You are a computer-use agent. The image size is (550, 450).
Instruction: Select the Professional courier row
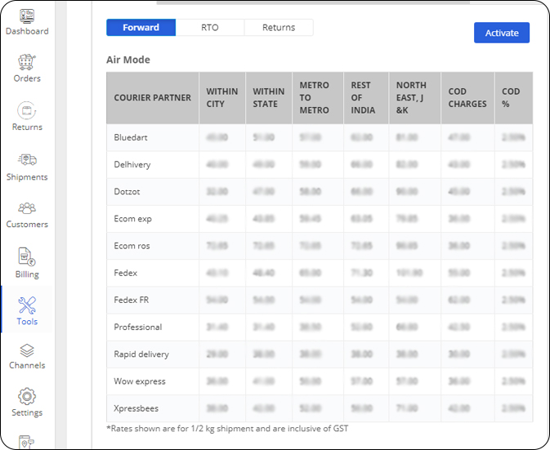[320, 327]
